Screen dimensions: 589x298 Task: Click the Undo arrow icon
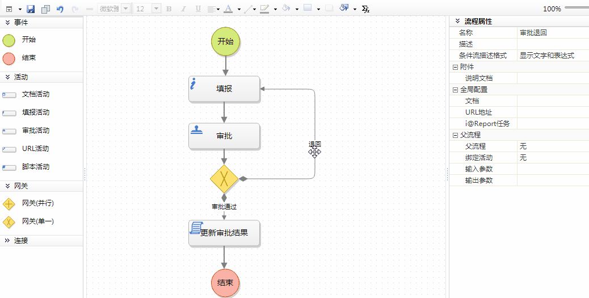click(60, 9)
